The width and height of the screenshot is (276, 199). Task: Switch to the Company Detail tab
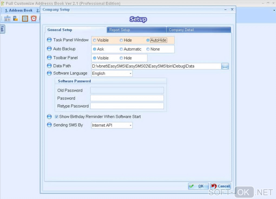click(199, 30)
